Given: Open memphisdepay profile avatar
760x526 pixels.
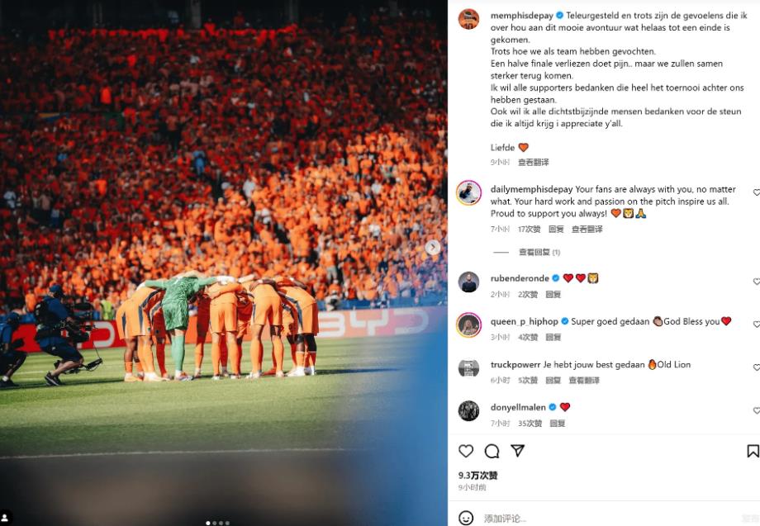Looking at the screenshot, I should [x=468, y=19].
